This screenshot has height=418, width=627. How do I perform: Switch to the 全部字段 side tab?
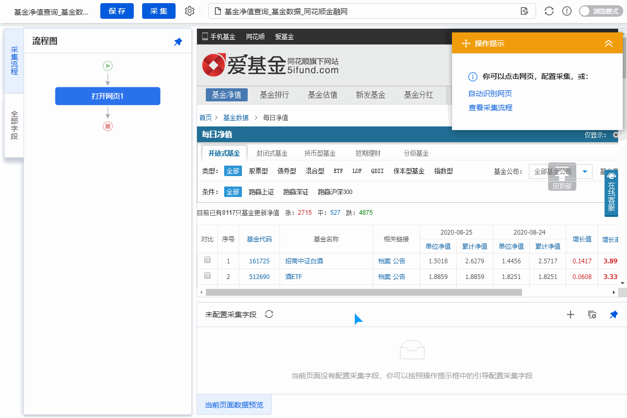(14, 125)
